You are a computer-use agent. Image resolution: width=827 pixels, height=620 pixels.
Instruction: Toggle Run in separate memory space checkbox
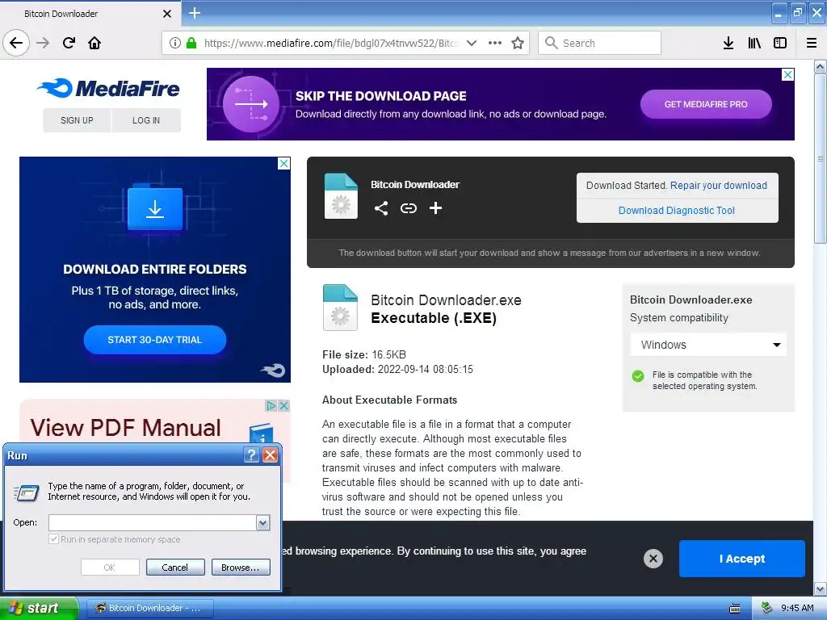53,538
